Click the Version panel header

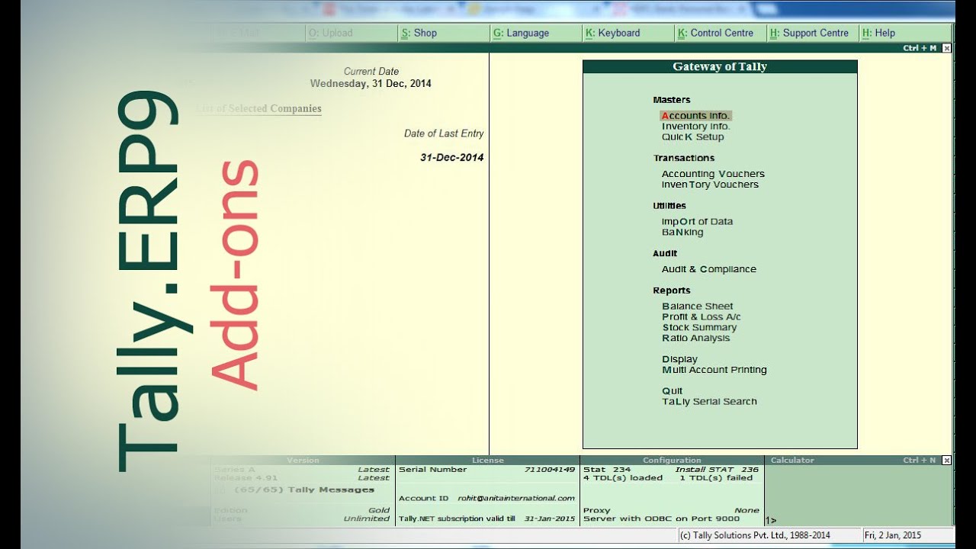tap(303, 461)
